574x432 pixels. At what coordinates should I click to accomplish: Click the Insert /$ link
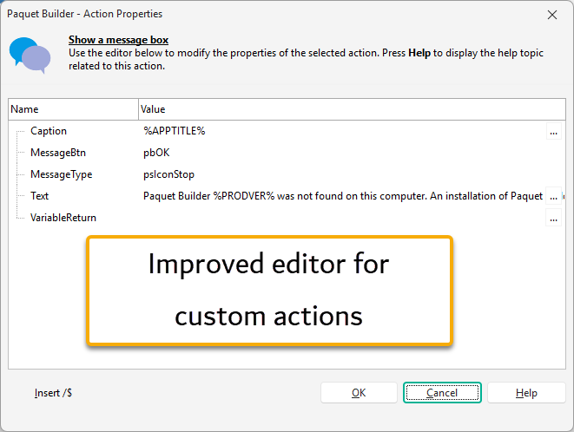click(x=54, y=393)
